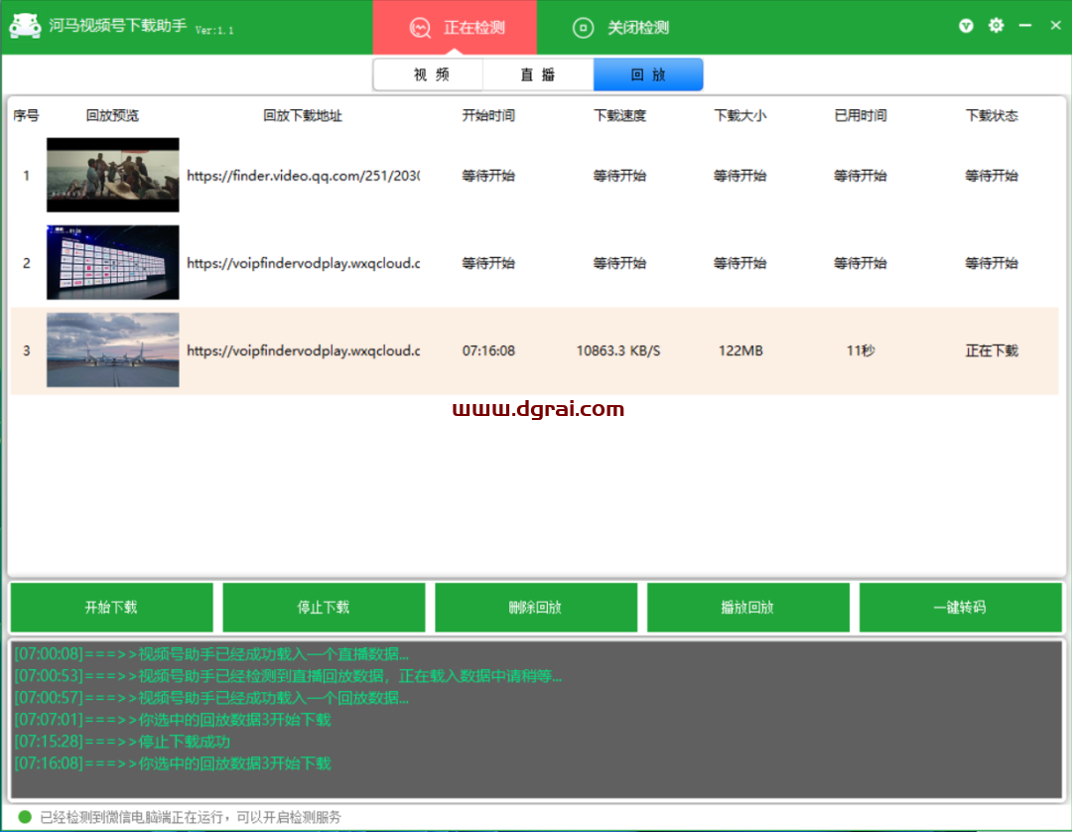This screenshot has width=1072, height=832.
Task: Minimize the window
Action: coord(1024,25)
